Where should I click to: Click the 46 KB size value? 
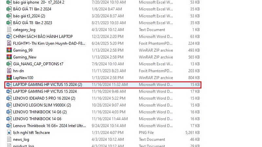pyautogui.click(x=195, y=139)
